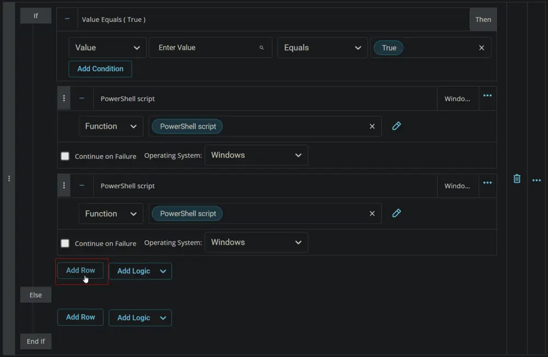Click the Else label
The height and width of the screenshot is (357, 548).
[x=36, y=295]
